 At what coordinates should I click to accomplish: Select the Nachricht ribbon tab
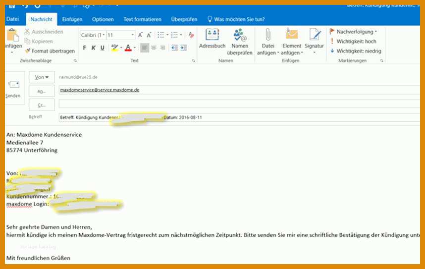pyautogui.click(x=42, y=19)
